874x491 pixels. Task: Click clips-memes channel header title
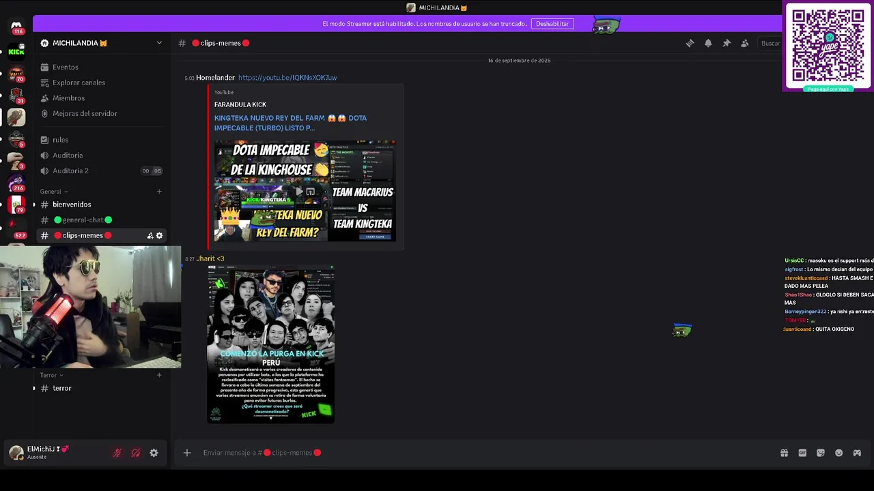221,43
